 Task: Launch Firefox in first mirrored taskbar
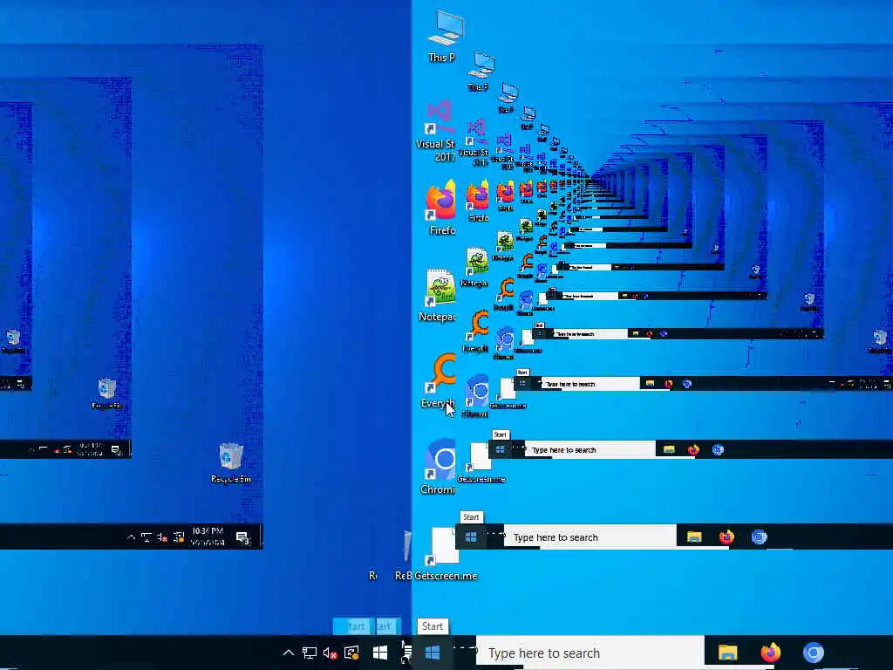(726, 537)
